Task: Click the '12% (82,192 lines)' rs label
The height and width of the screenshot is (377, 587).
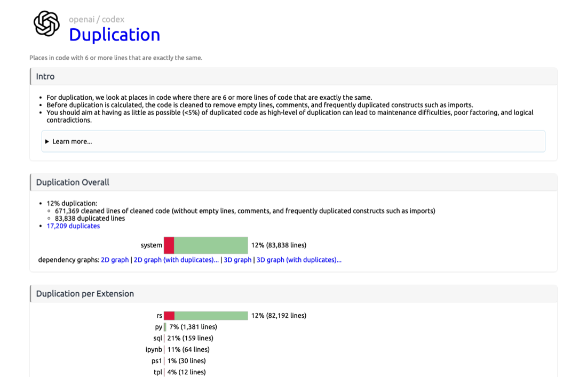Action: tap(279, 316)
